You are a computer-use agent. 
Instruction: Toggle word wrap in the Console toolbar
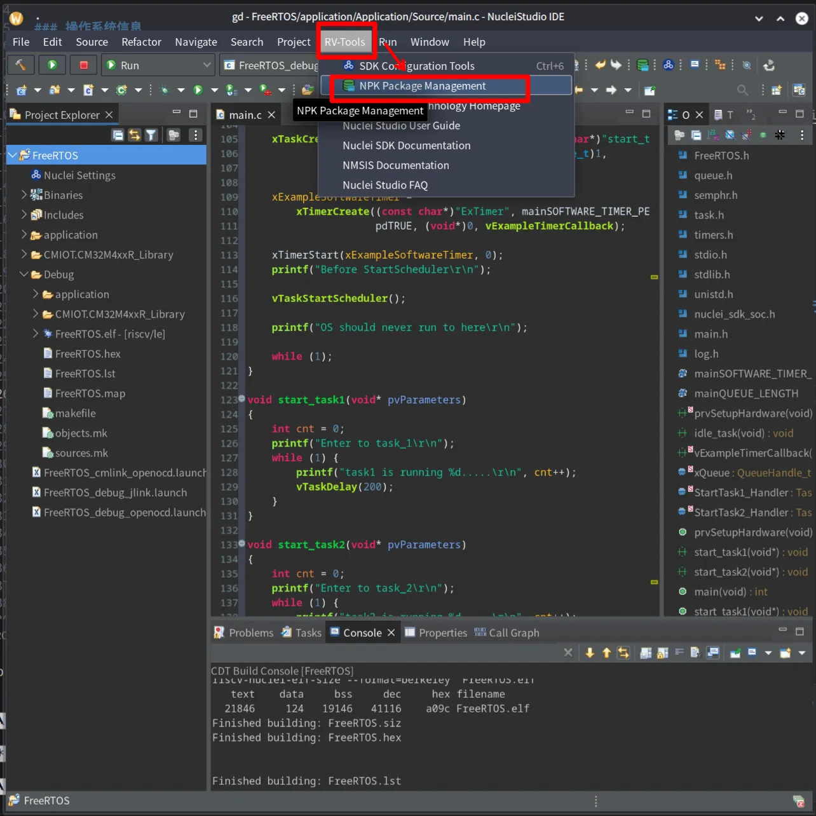click(679, 653)
